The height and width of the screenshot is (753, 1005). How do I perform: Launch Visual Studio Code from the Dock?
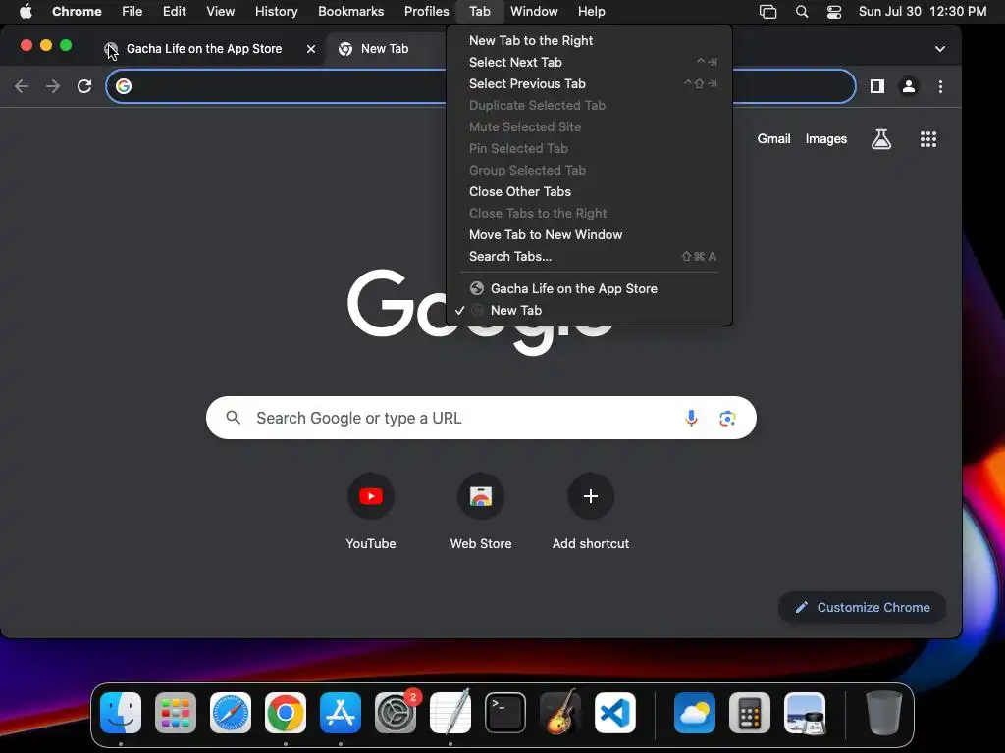(x=615, y=713)
